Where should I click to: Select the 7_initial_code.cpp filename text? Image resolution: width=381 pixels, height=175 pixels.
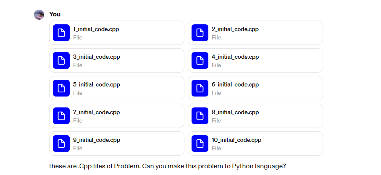click(97, 112)
